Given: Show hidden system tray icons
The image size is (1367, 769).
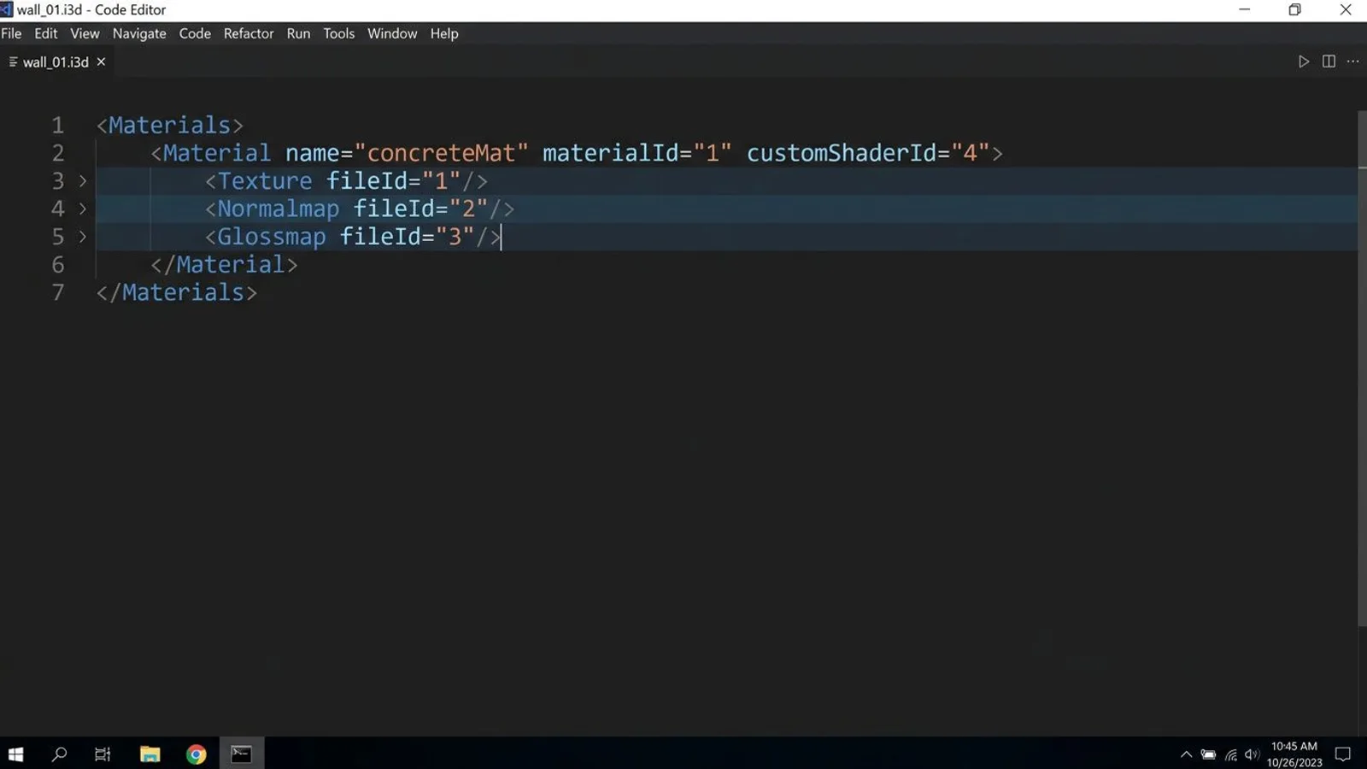Looking at the screenshot, I should tap(1186, 754).
